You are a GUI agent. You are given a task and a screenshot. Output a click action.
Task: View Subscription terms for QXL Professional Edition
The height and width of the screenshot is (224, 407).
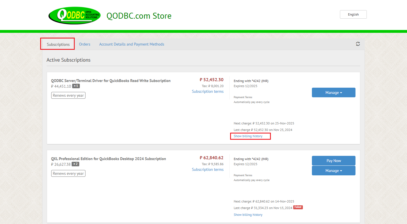(208, 169)
